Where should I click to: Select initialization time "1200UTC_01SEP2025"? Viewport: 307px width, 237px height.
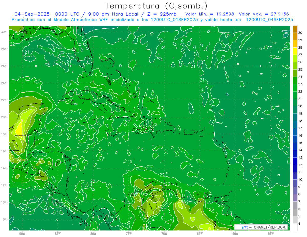click(174, 20)
